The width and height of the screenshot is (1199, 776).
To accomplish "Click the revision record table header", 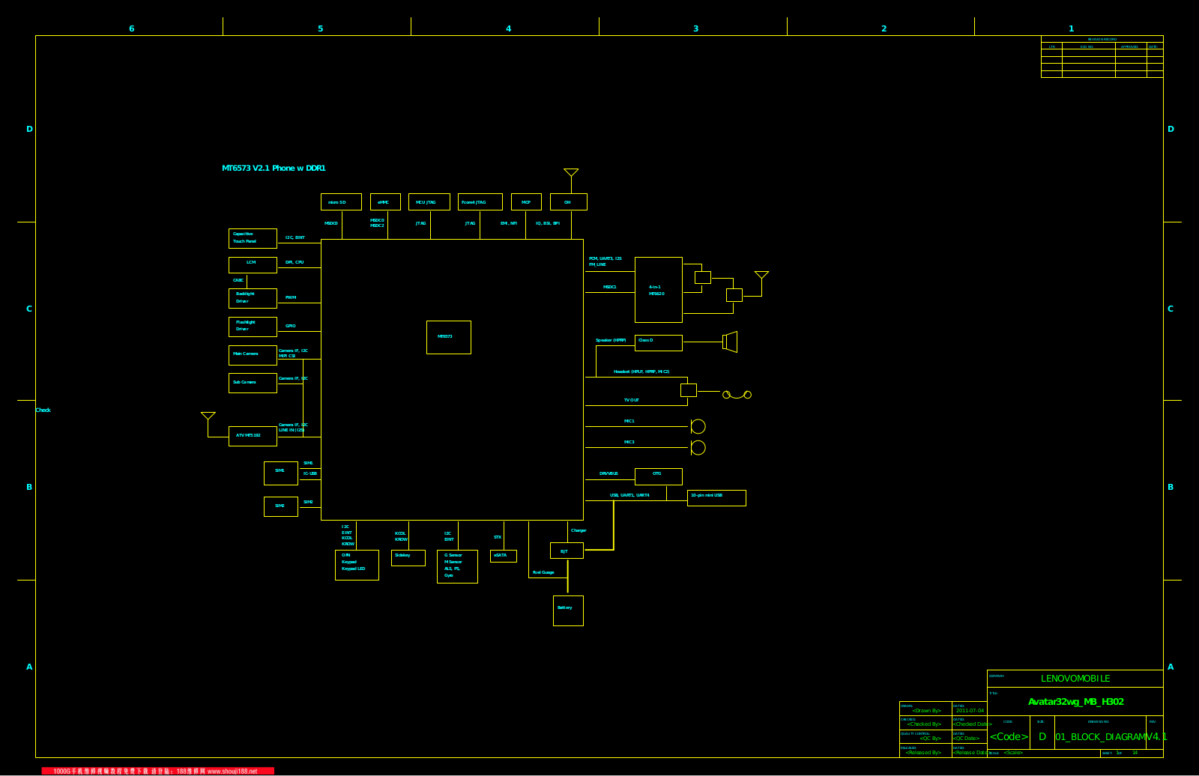I will [1102, 39].
